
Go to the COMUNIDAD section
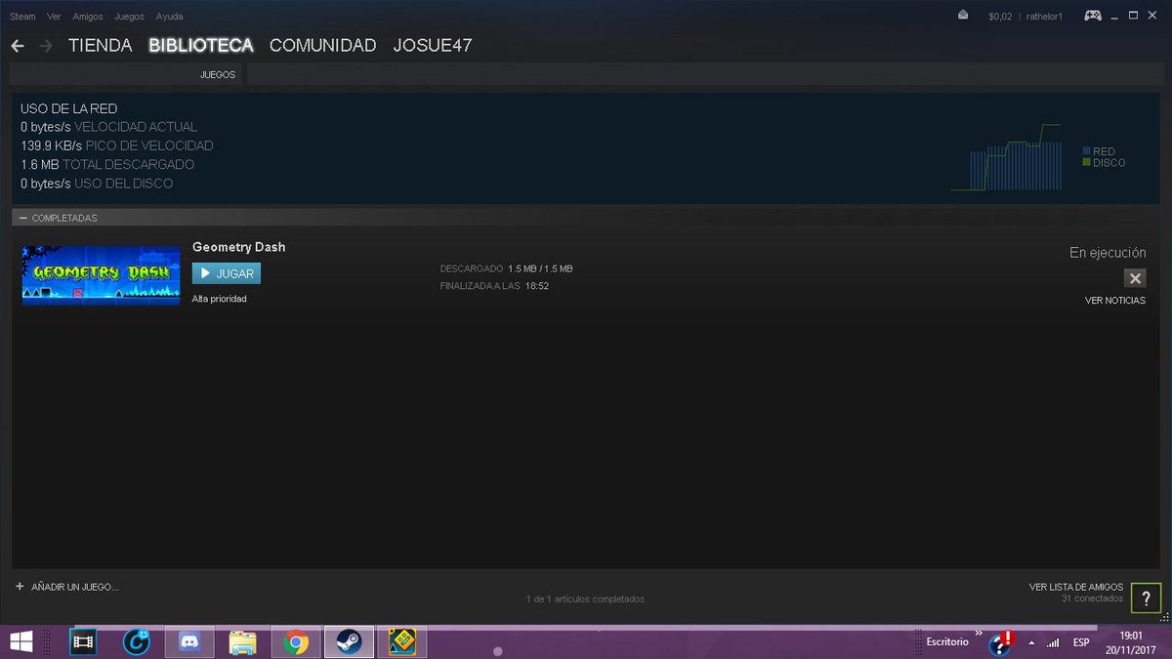tap(322, 46)
